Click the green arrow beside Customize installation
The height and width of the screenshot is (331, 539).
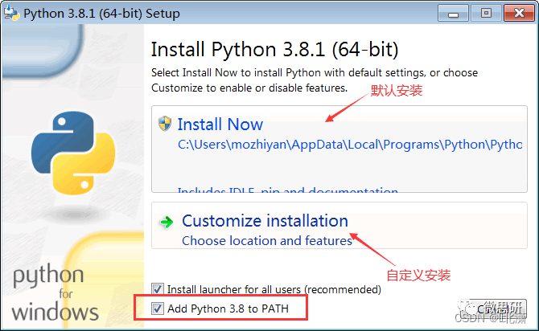(167, 222)
